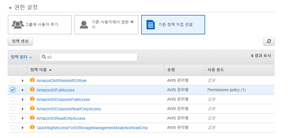Check the QuickSightAccessForS3StorageManagementAnalyticsReadOnly checkbox

tap(13, 128)
